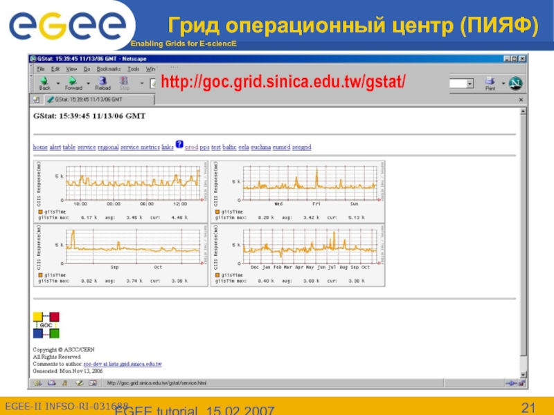This screenshot has width=554, height=415.
Task: Click the Copyright ASCC/CERN text
Action: [64, 350]
